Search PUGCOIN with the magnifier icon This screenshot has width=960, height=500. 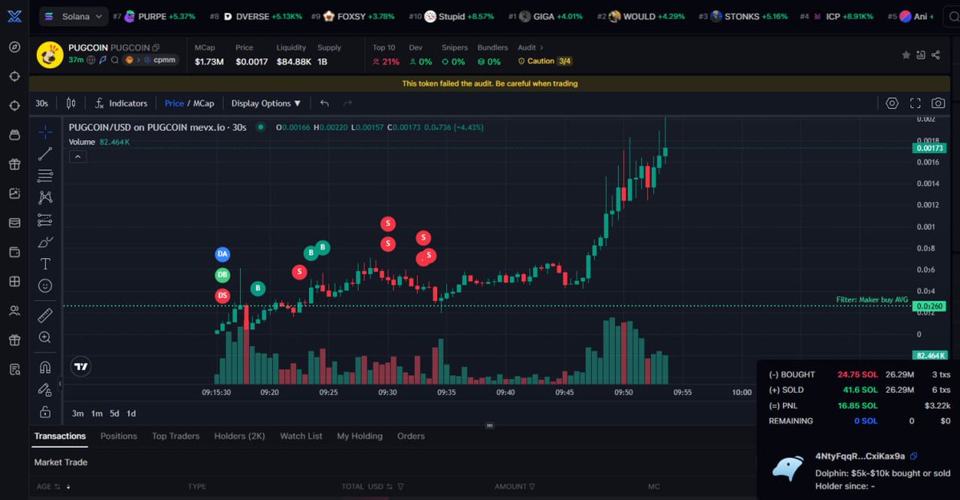click(114, 59)
